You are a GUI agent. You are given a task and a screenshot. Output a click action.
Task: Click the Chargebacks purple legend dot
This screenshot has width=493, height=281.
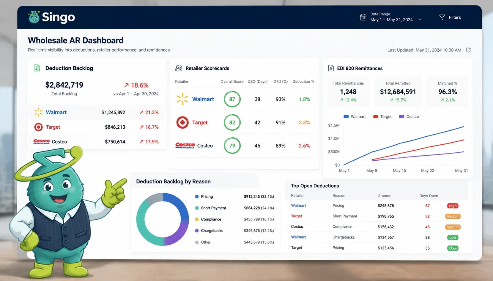(x=197, y=231)
